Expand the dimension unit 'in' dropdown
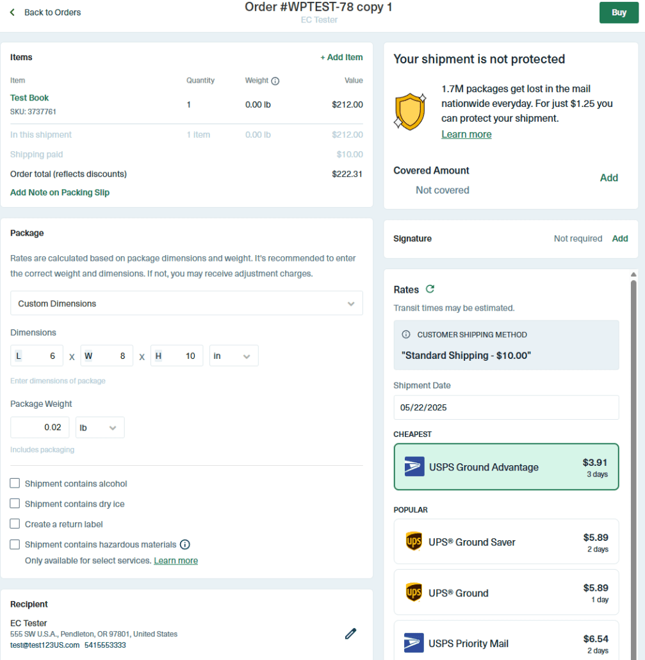The height and width of the screenshot is (660, 645). (233, 356)
